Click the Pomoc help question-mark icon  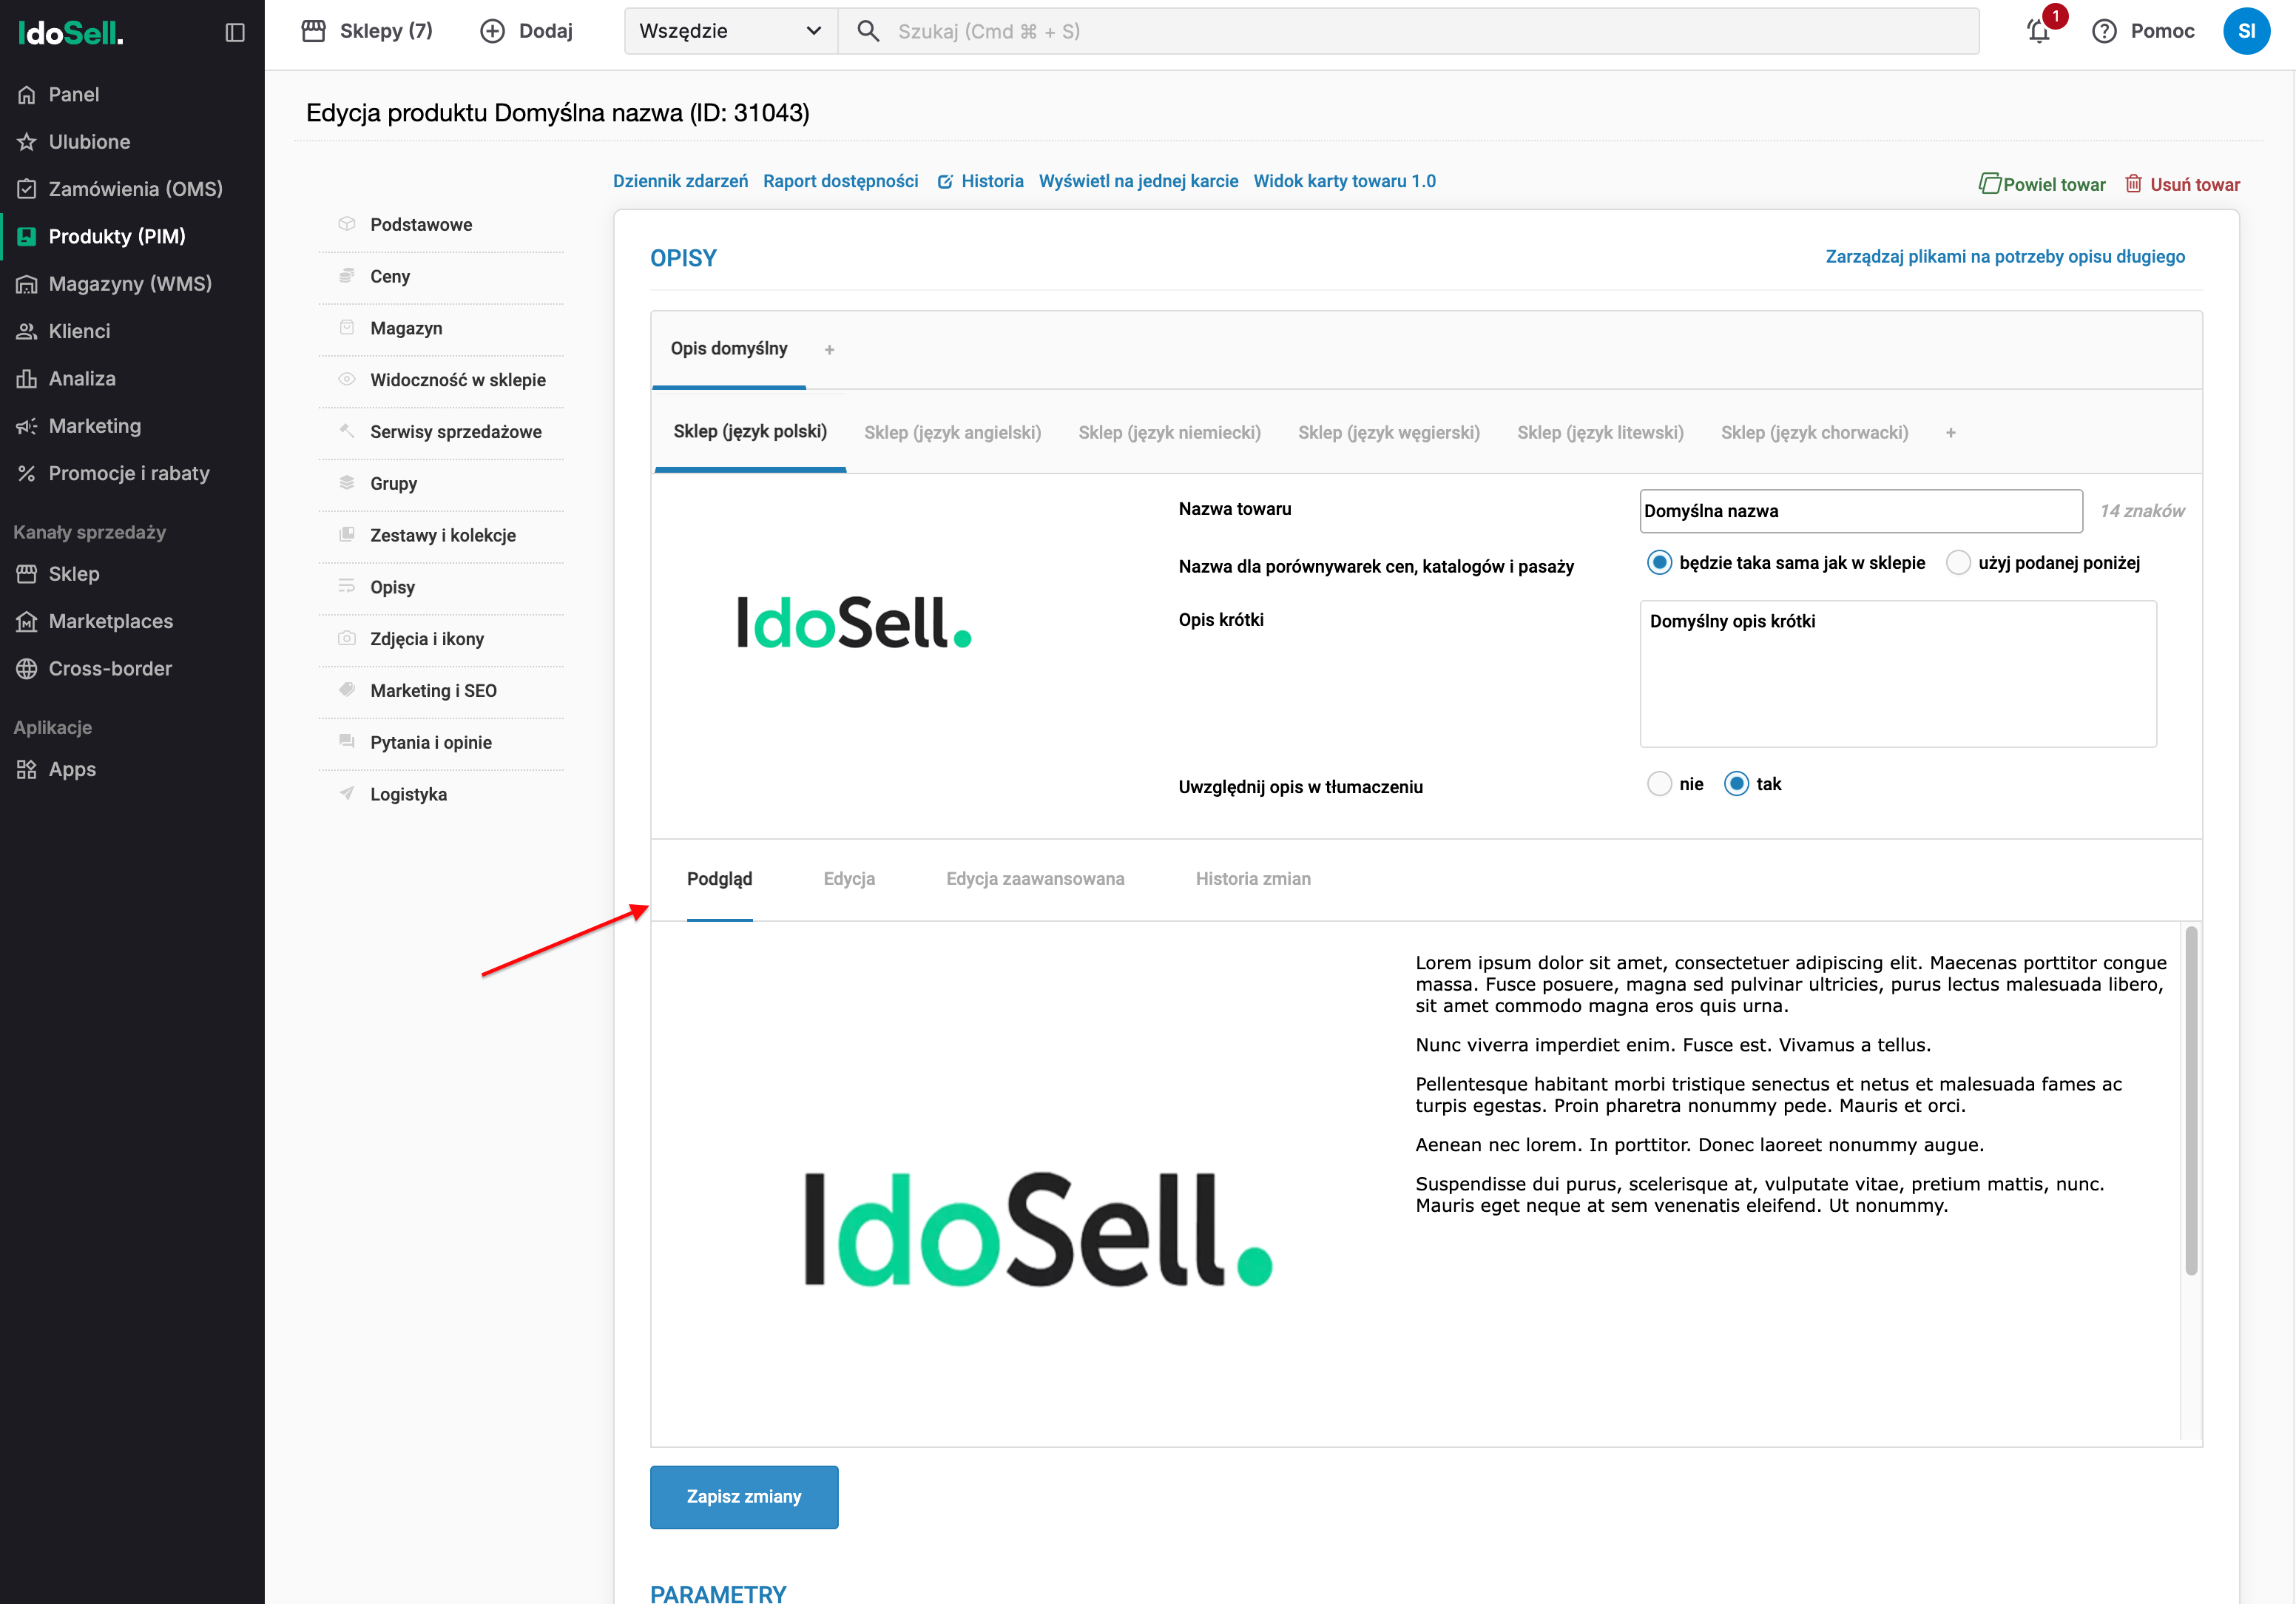pos(2104,31)
